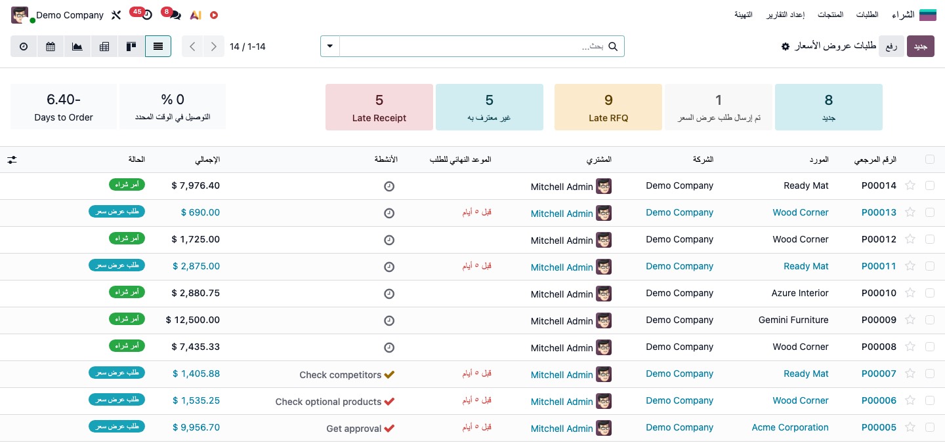Filter by the غير معترف به card

coord(489,107)
